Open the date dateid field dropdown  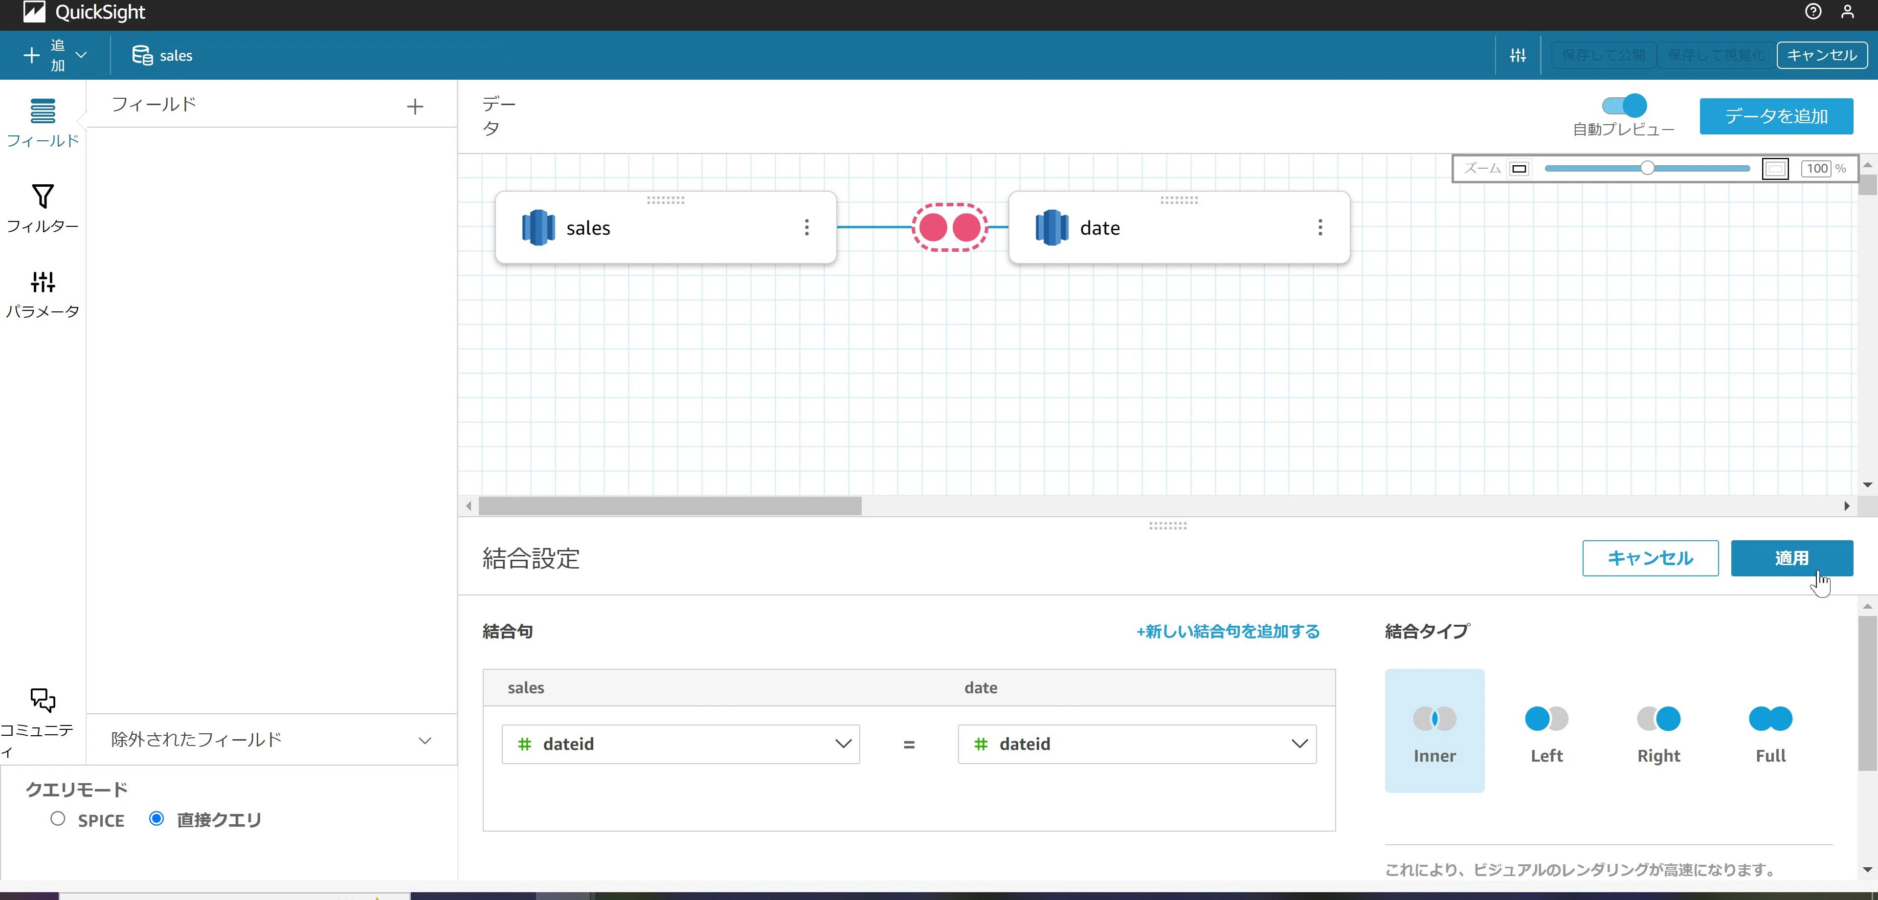tap(1137, 744)
